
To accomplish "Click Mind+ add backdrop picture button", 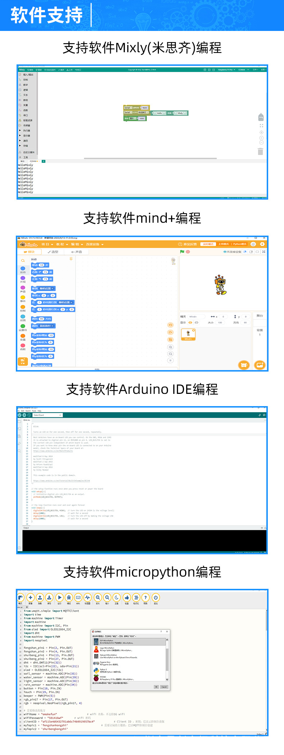I will pyautogui.click(x=260, y=365).
